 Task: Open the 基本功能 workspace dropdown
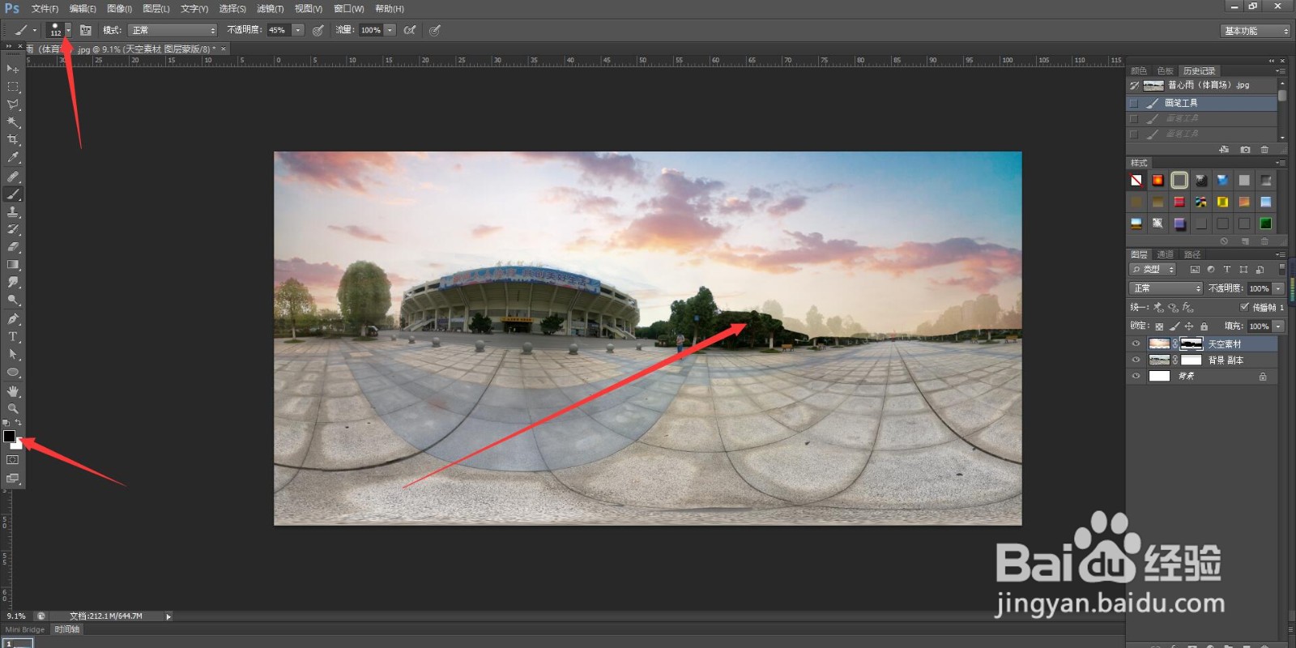pyautogui.click(x=1255, y=31)
